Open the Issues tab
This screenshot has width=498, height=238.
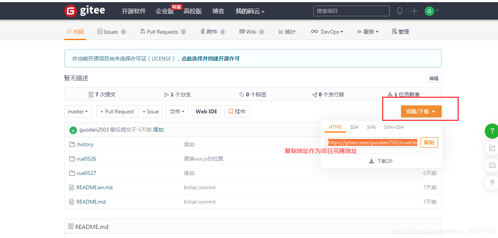pos(112,32)
